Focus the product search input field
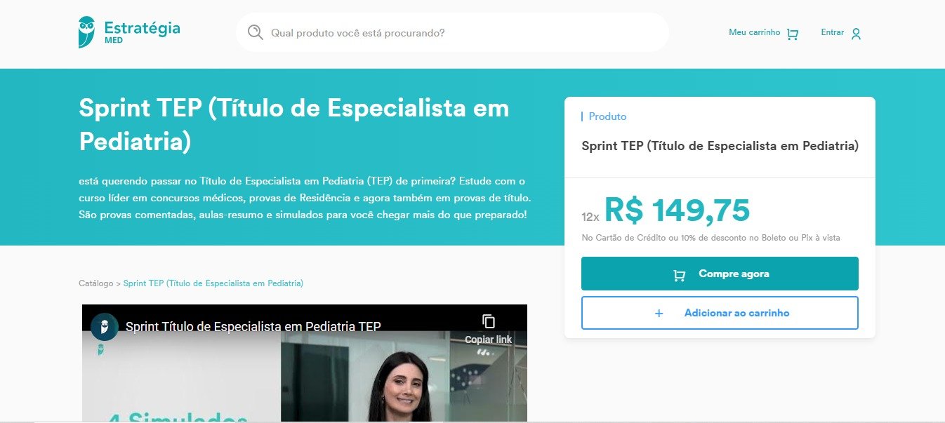Viewport: 945px width, 423px height. [464, 32]
